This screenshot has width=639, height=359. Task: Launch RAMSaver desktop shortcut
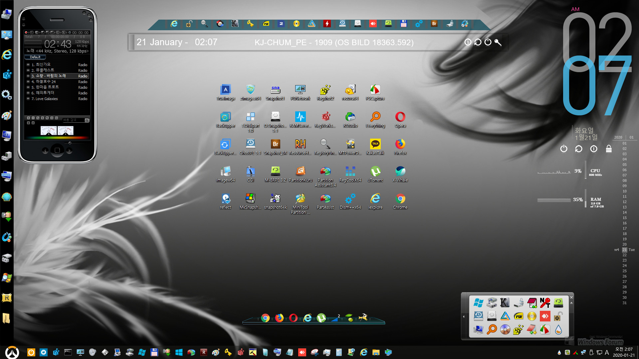(x=300, y=119)
